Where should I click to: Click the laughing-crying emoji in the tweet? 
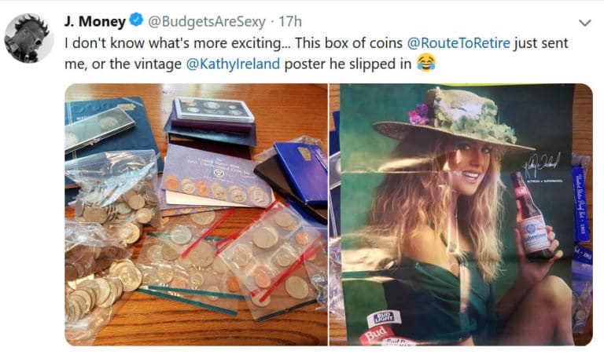pos(425,64)
